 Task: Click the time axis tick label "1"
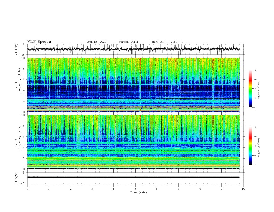(49, 189)
